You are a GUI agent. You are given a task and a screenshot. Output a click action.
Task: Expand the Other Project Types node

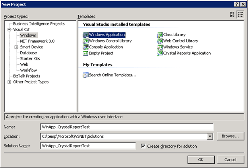click(x=9, y=82)
